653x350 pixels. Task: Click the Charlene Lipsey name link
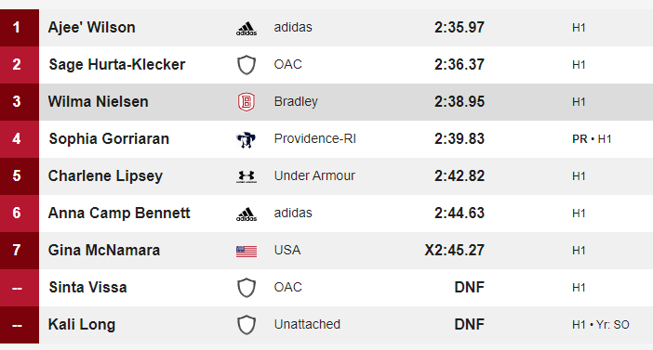[105, 175]
